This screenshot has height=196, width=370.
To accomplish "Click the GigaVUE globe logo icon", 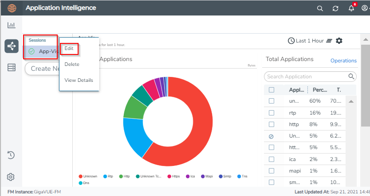I will point(12,8).
